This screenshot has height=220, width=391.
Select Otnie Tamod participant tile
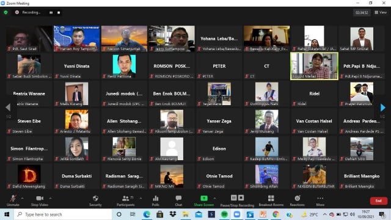tap(219, 176)
